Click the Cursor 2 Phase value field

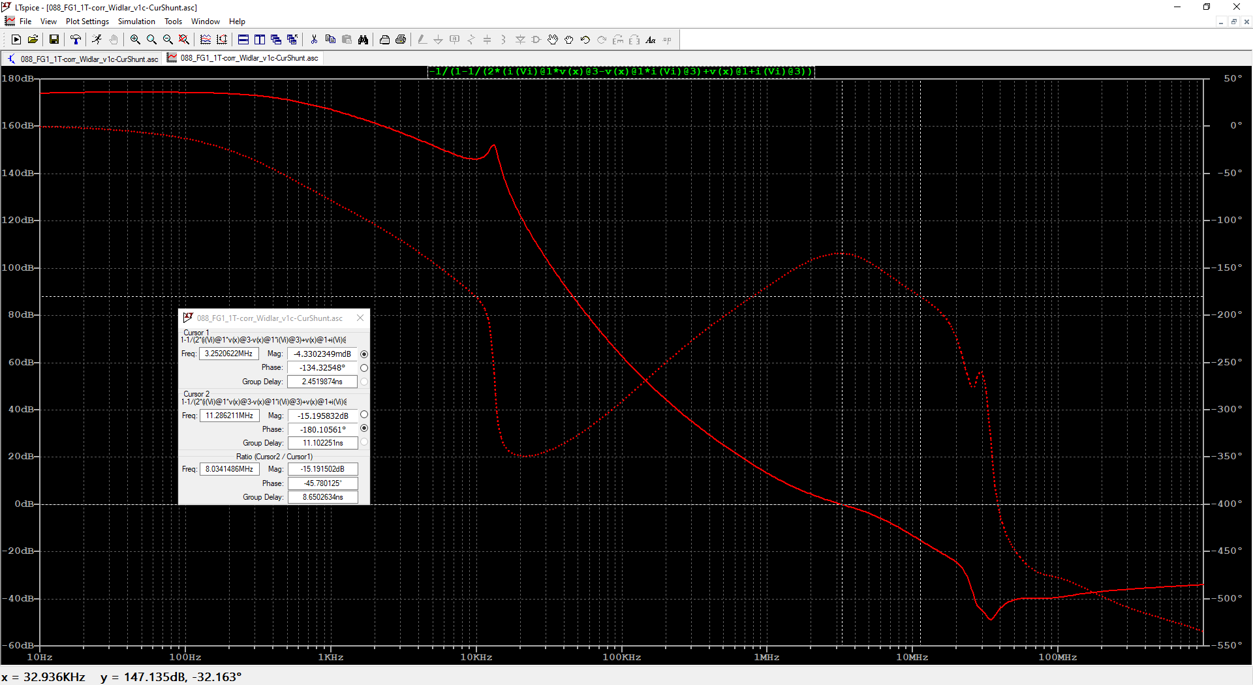point(323,429)
